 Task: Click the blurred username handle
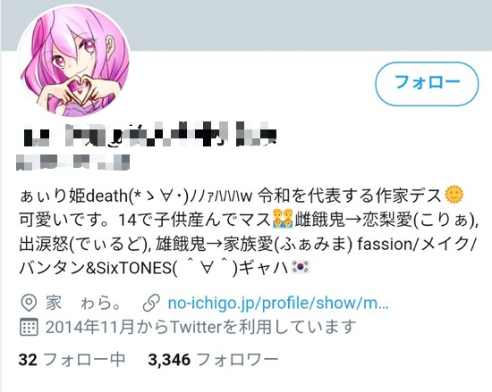pos(72,162)
